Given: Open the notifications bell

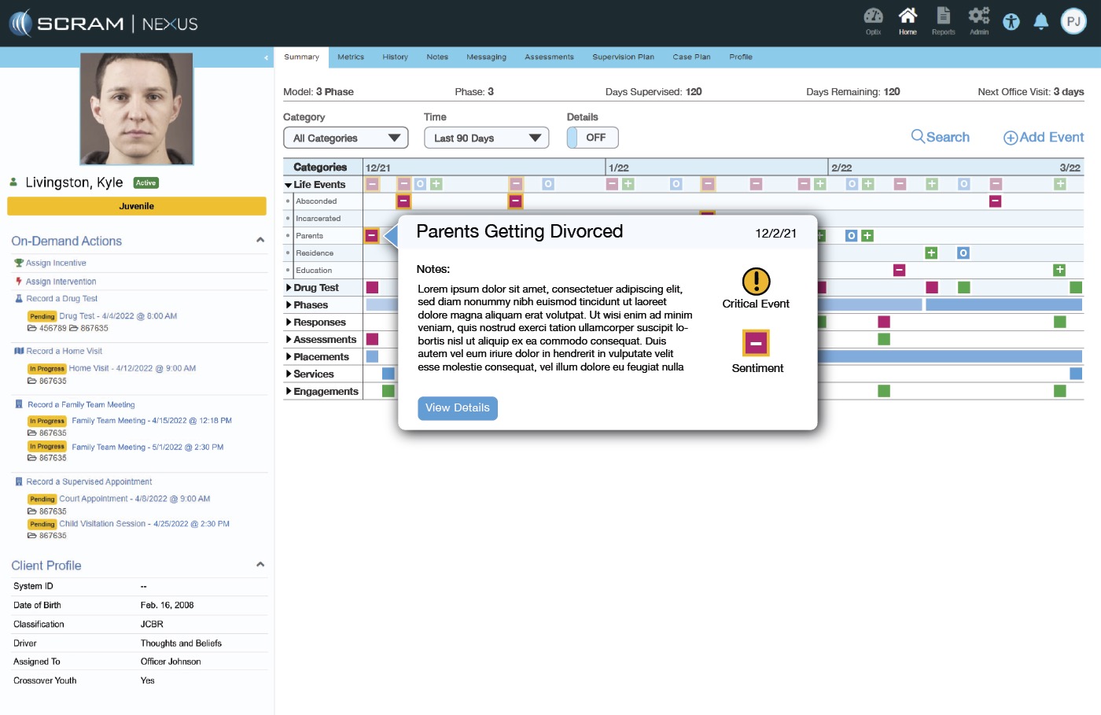Looking at the screenshot, I should pyautogui.click(x=1041, y=22).
